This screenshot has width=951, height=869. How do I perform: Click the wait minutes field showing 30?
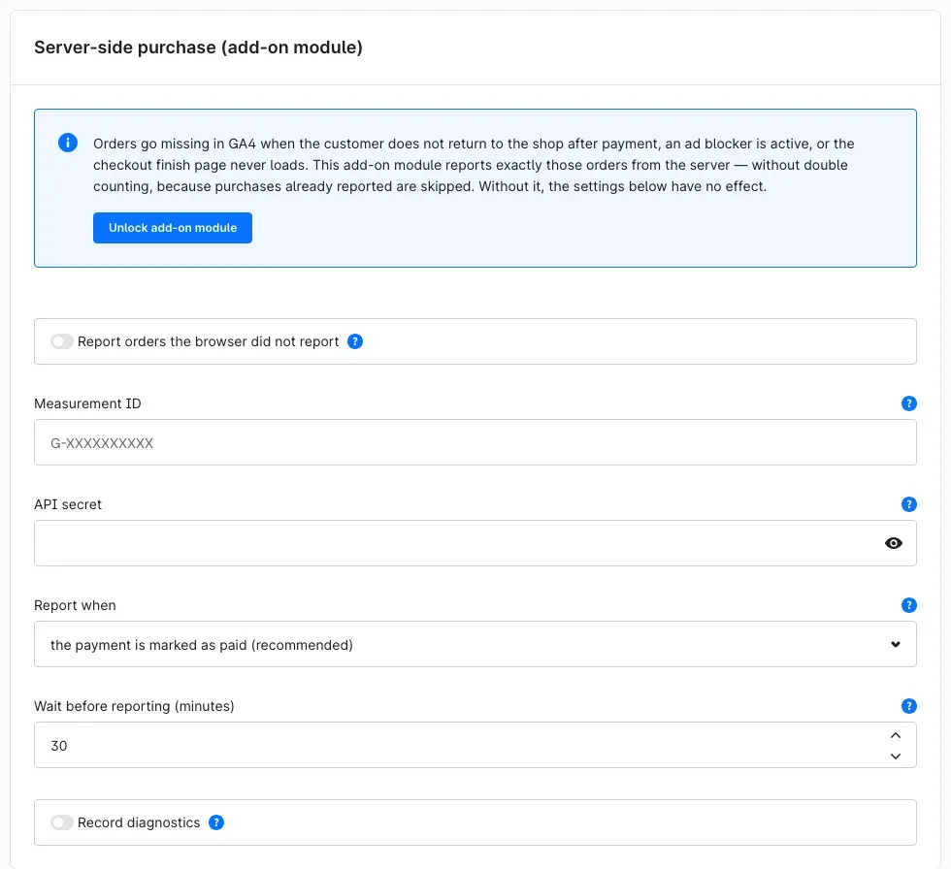pyautogui.click(x=475, y=745)
